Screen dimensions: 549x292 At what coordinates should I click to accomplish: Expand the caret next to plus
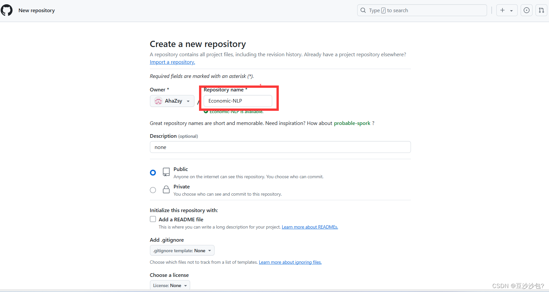(511, 11)
